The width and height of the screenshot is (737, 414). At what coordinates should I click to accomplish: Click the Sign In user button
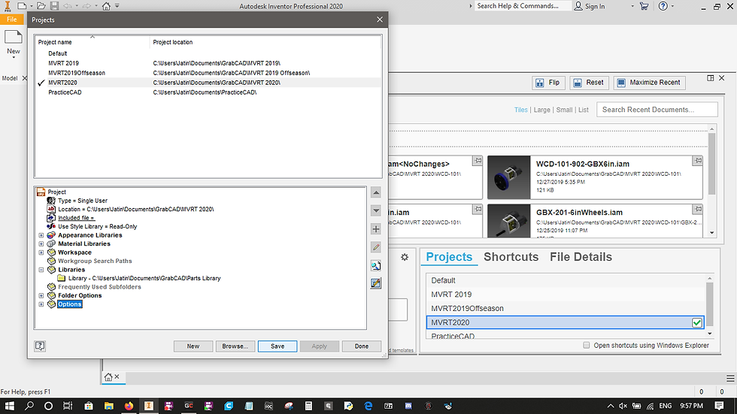click(x=590, y=6)
